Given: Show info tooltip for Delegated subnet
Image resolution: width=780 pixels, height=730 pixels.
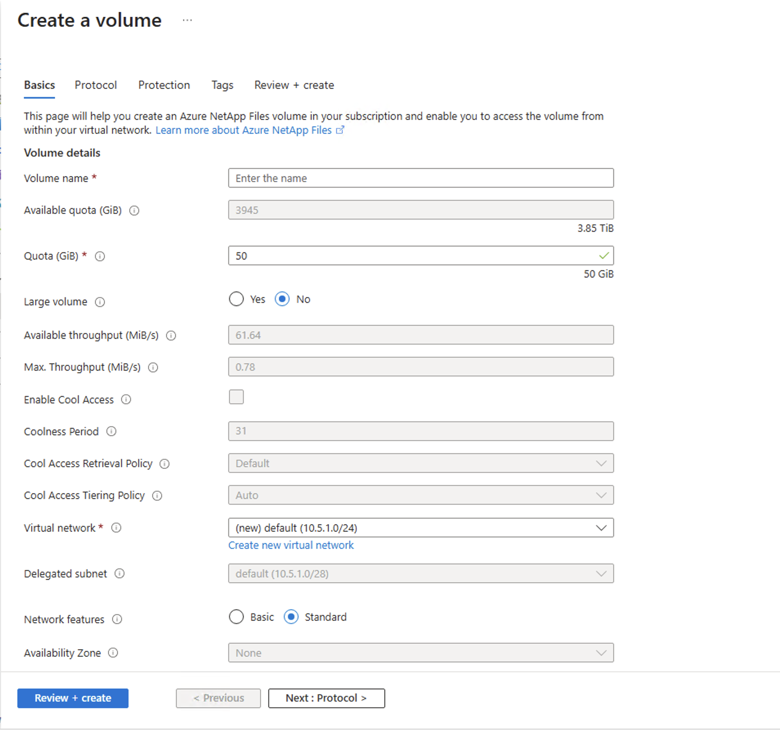Looking at the screenshot, I should point(119,573).
